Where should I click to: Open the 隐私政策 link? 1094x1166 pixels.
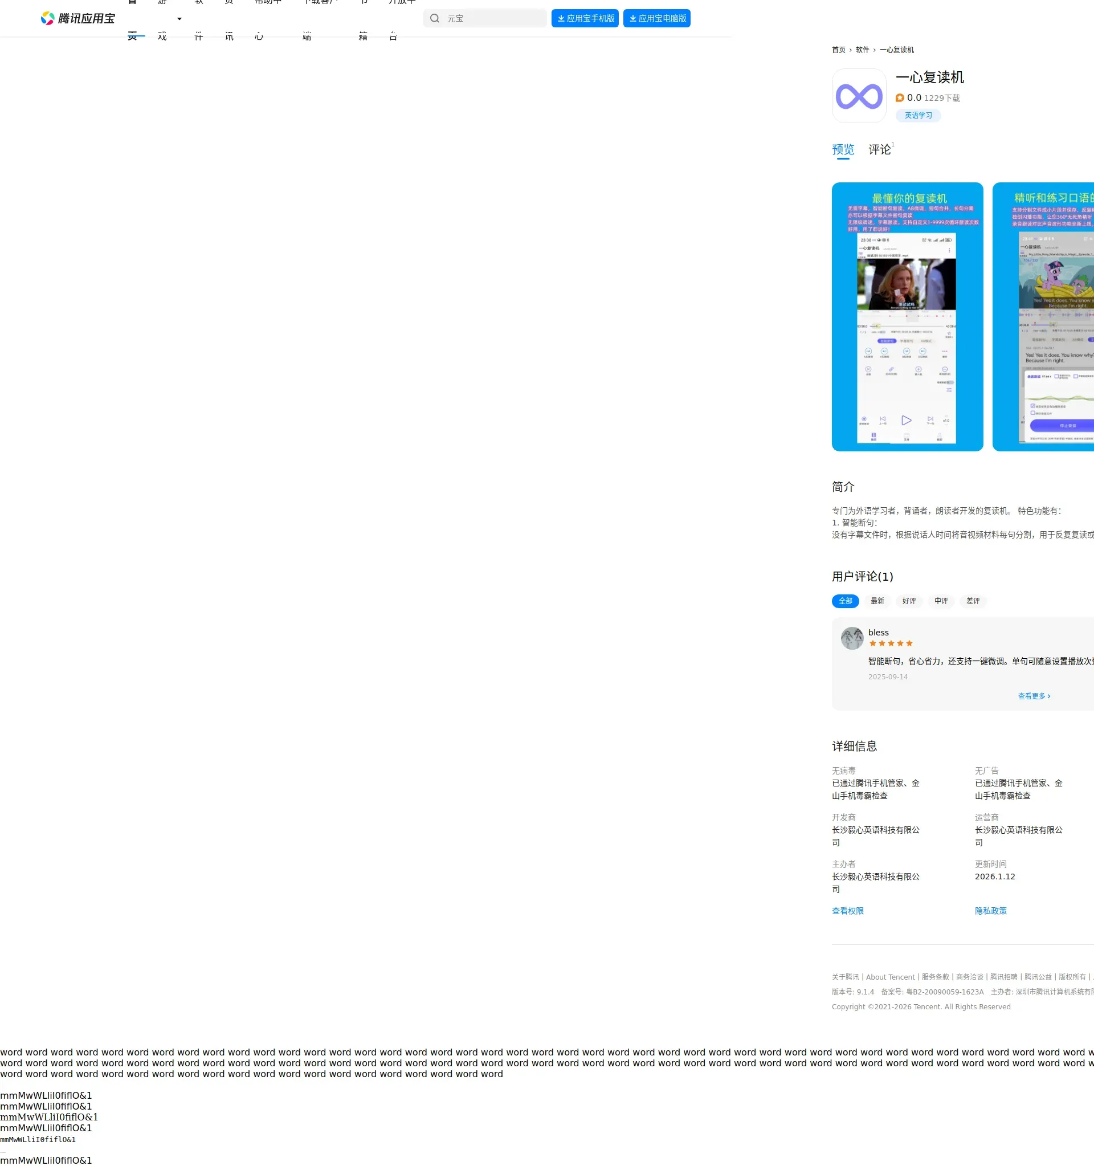(990, 911)
